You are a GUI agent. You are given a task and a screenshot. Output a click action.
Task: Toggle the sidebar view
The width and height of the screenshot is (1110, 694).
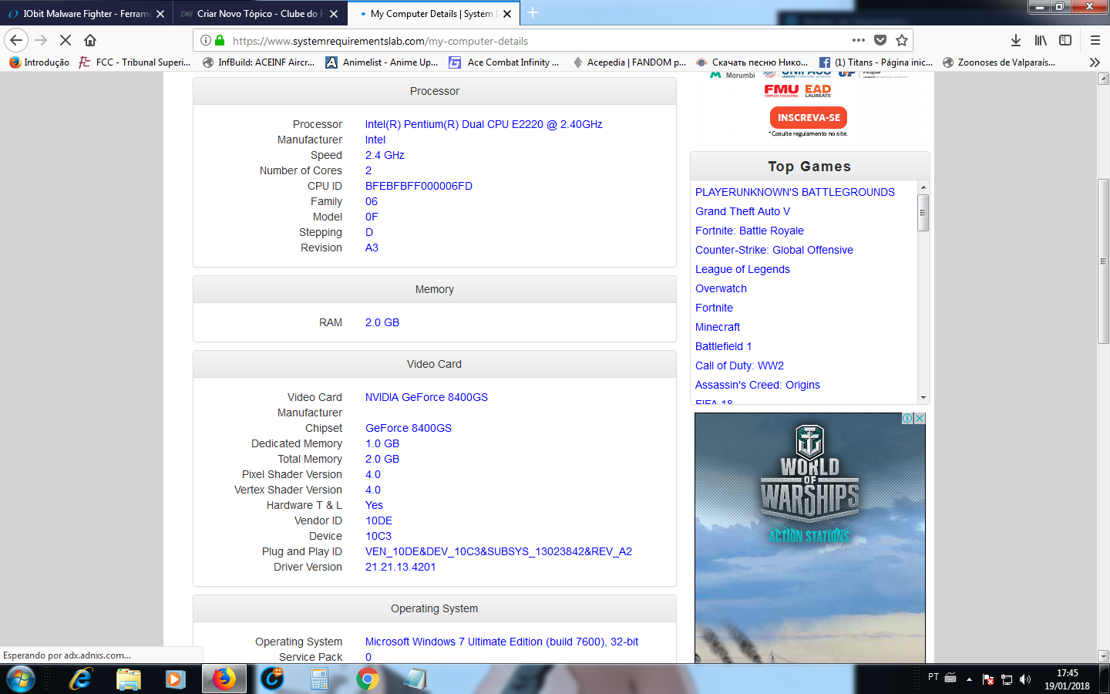pos(1065,40)
